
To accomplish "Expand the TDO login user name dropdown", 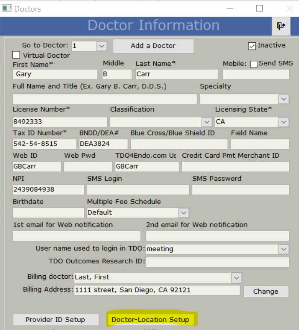I will tap(284, 249).
